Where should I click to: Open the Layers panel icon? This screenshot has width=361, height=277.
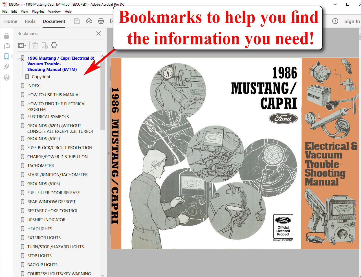click(x=6, y=77)
